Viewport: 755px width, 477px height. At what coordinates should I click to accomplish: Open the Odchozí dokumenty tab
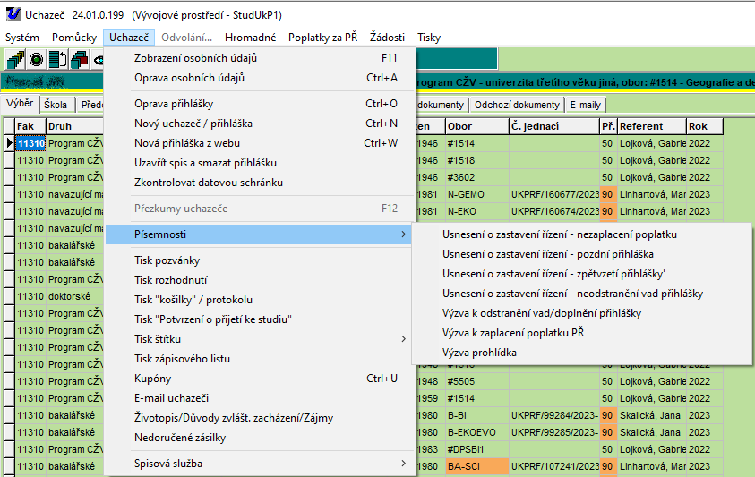[x=516, y=105]
